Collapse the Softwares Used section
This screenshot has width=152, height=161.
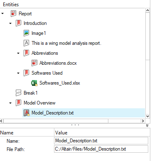(18, 73)
